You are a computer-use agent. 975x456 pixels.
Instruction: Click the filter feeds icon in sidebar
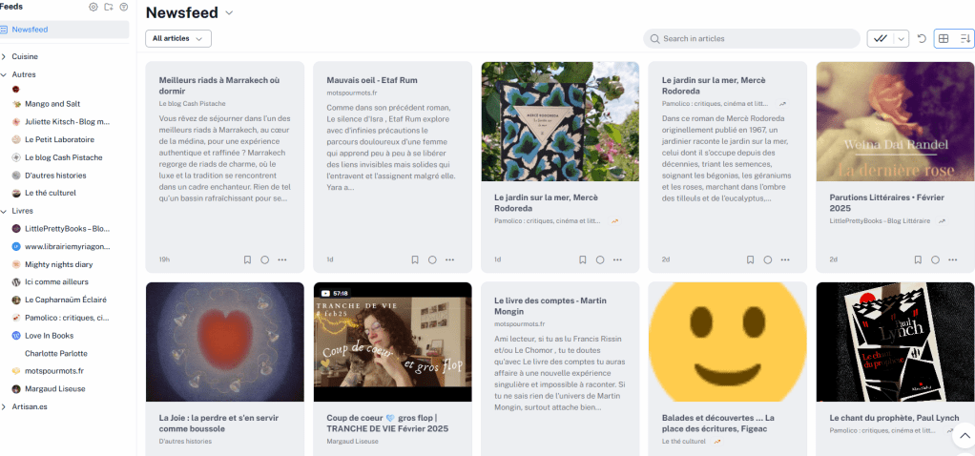tap(123, 7)
